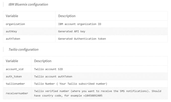Image resolution: width=171 pixels, height=102 pixels.
Task: Click the Twilio subscribed number description
Action: (x=71, y=84)
